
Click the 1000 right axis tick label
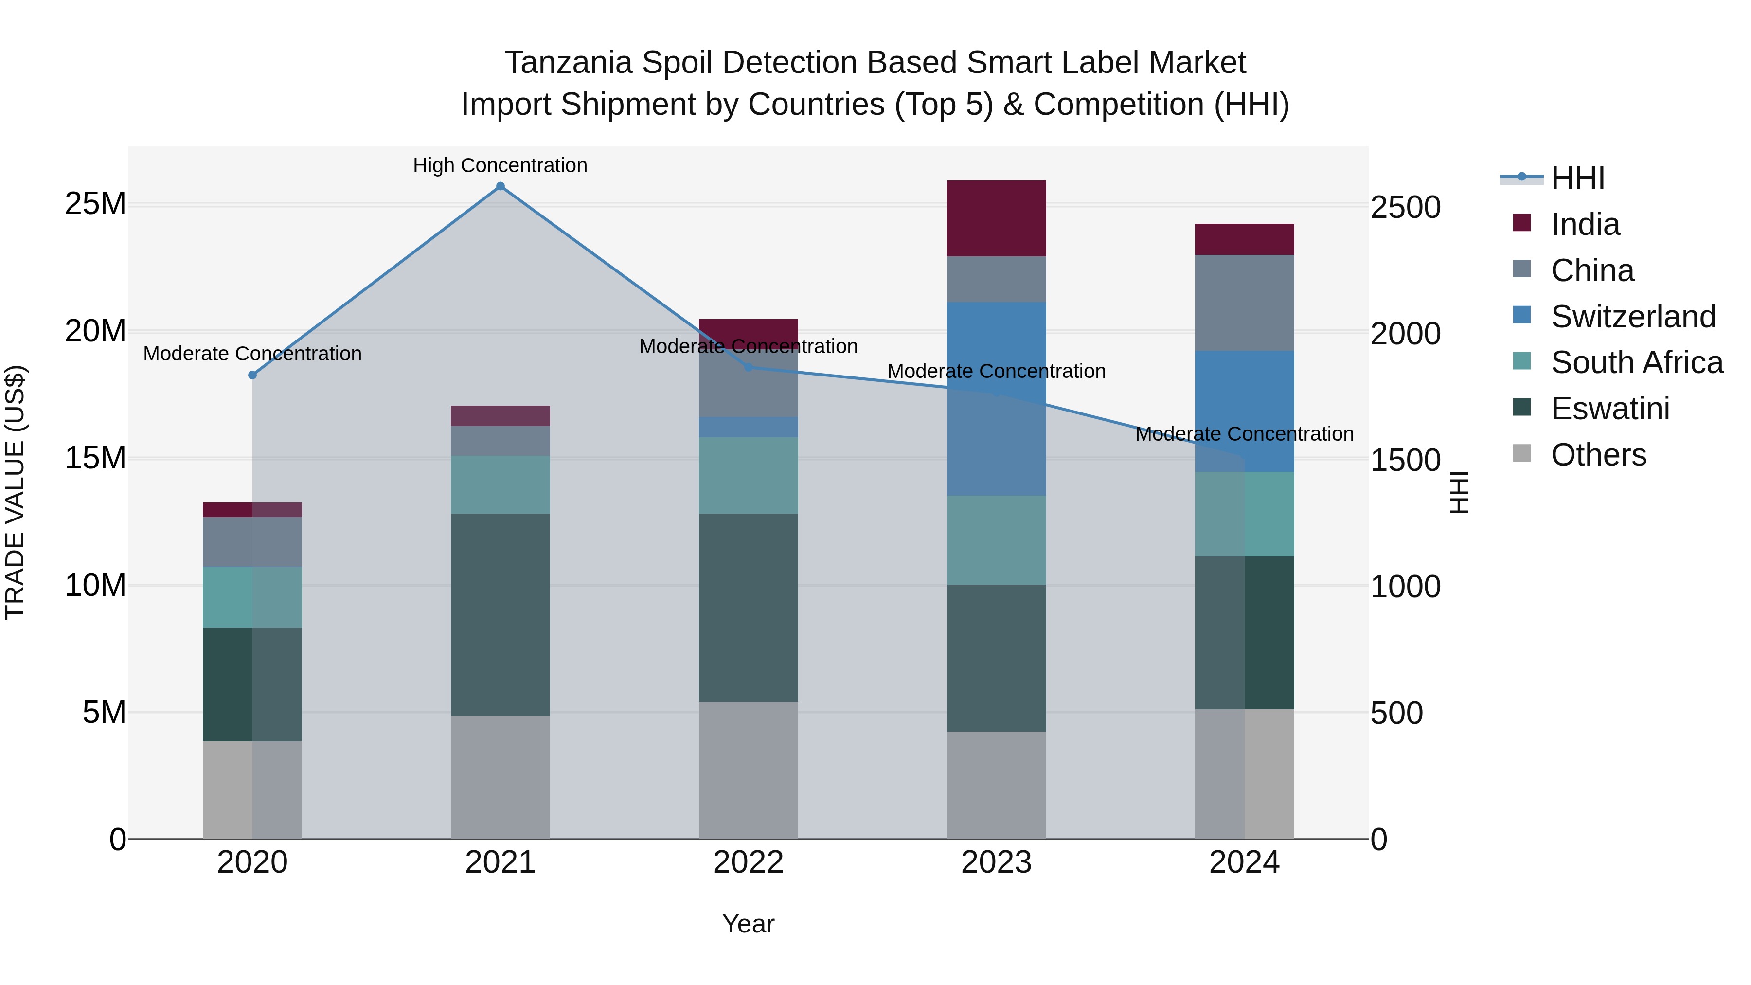[1406, 587]
